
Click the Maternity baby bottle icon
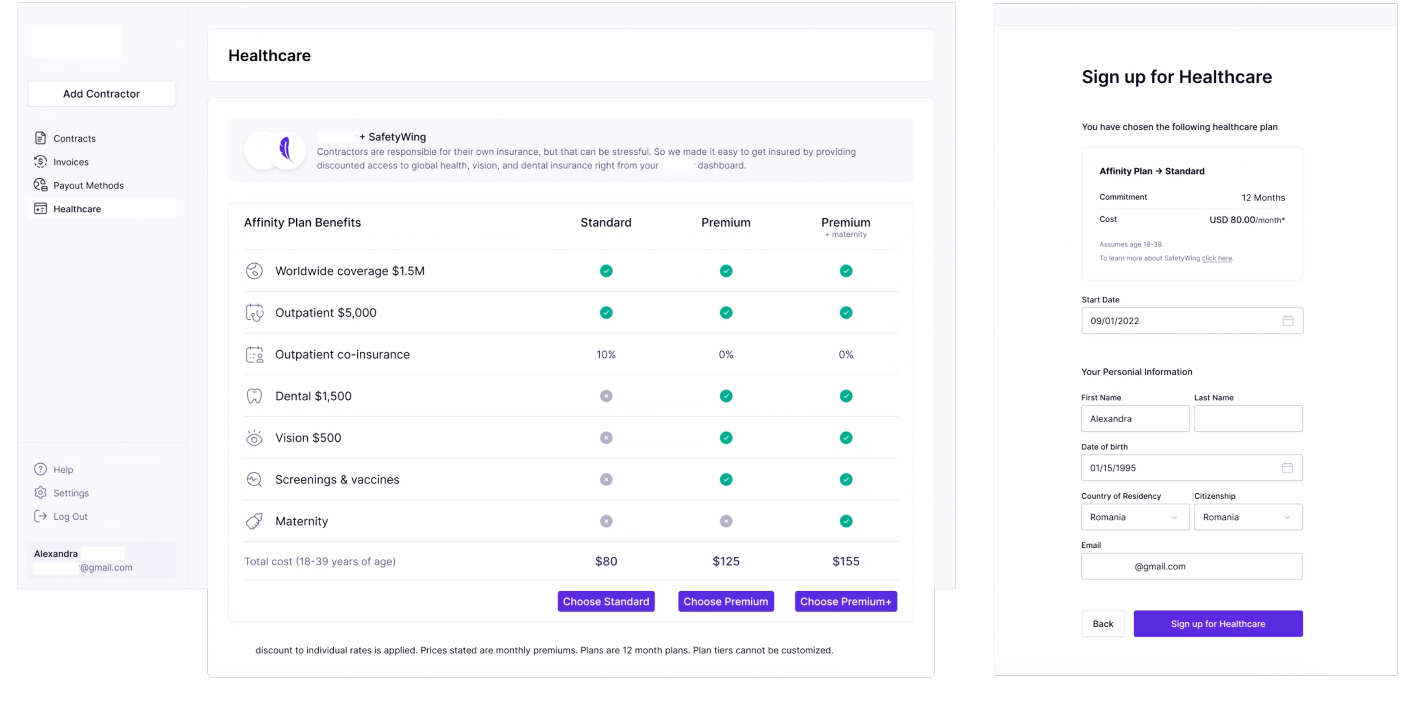[x=254, y=521]
